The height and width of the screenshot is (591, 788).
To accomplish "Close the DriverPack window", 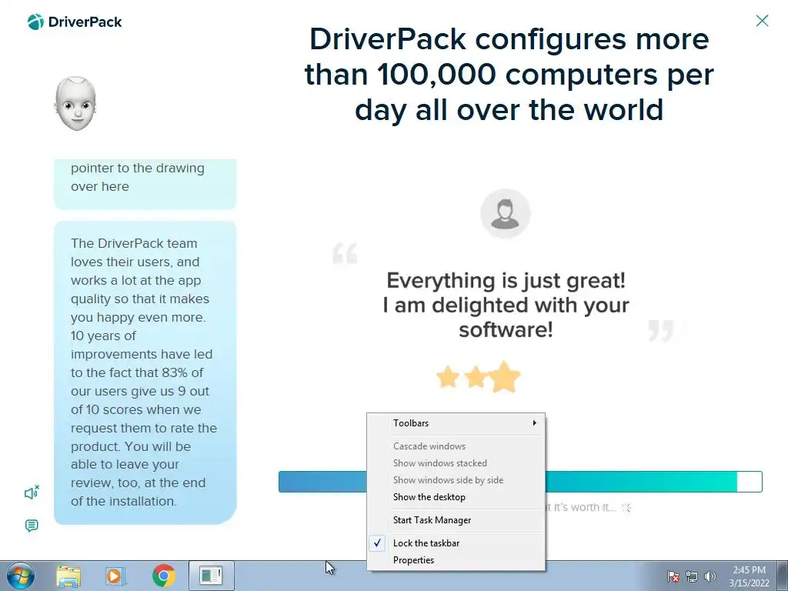I will (x=762, y=21).
